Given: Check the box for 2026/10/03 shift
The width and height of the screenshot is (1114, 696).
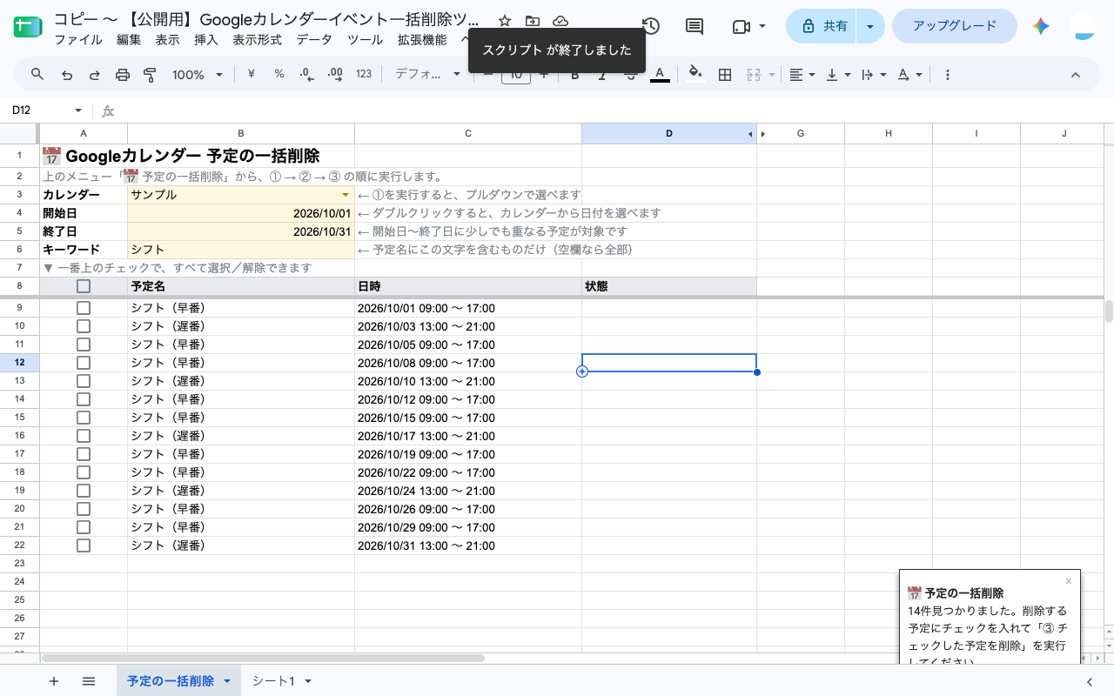Looking at the screenshot, I should 84,326.
